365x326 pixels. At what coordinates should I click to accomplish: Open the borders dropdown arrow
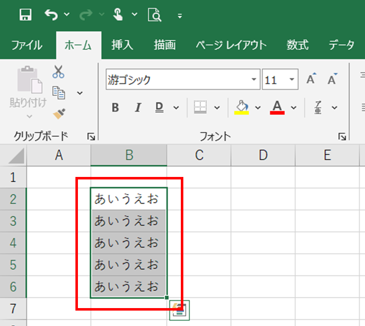[x=217, y=108]
